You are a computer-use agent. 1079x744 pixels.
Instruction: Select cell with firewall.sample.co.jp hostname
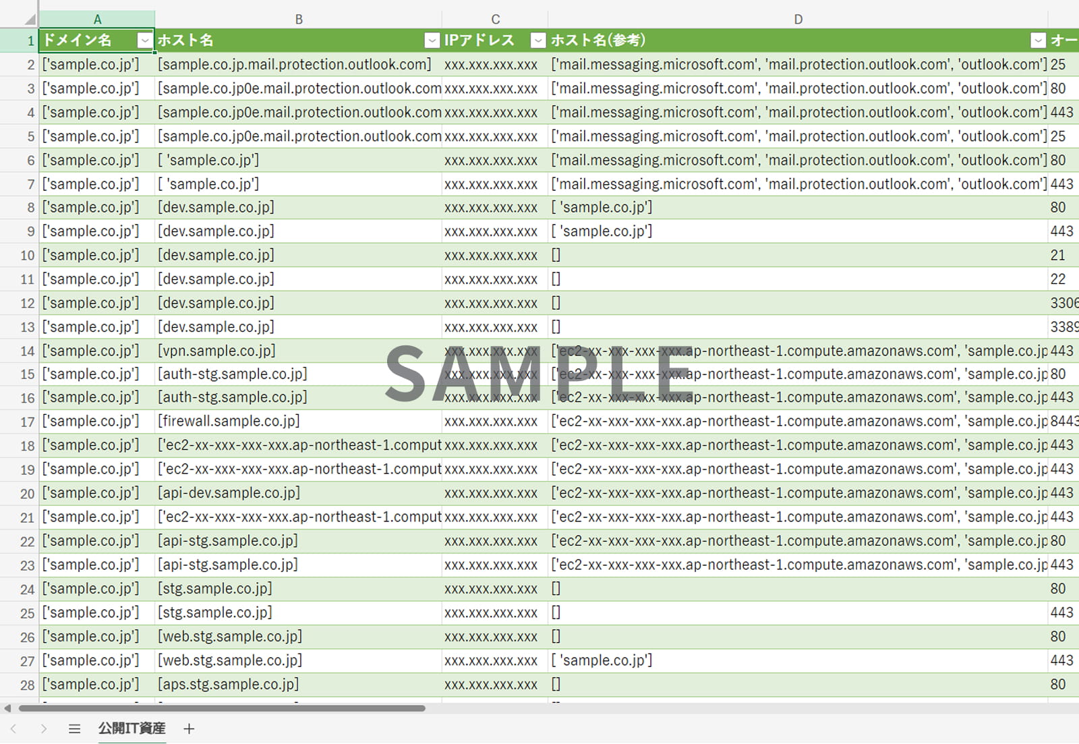click(299, 422)
